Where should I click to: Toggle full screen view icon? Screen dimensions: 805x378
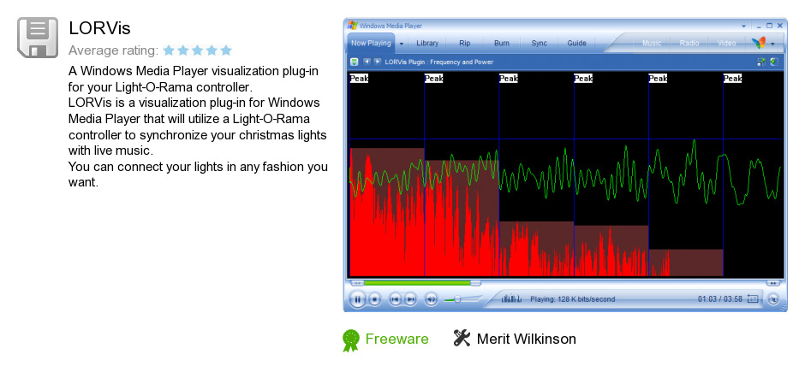coord(760,62)
